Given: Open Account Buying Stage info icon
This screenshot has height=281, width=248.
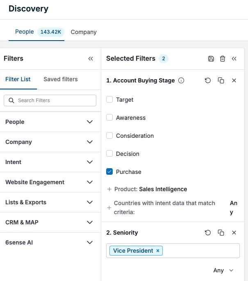Looking at the screenshot, I should pos(181,80).
